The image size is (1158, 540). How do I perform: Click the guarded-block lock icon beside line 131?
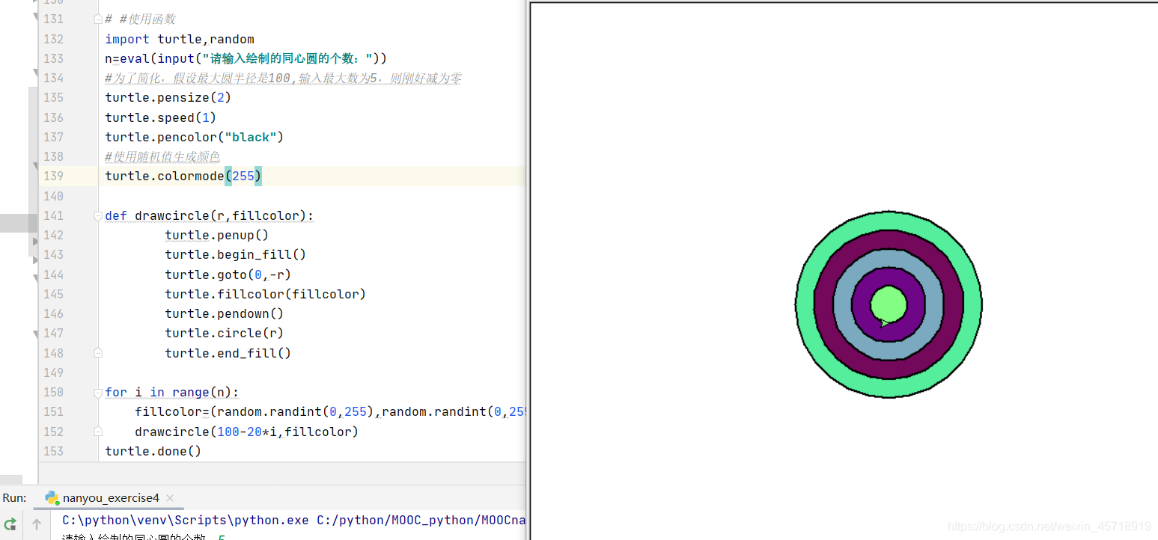pyautogui.click(x=97, y=18)
